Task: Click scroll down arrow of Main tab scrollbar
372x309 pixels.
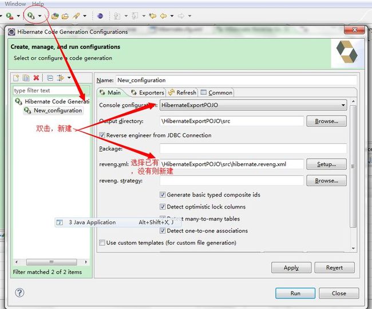Action: tap(353, 248)
